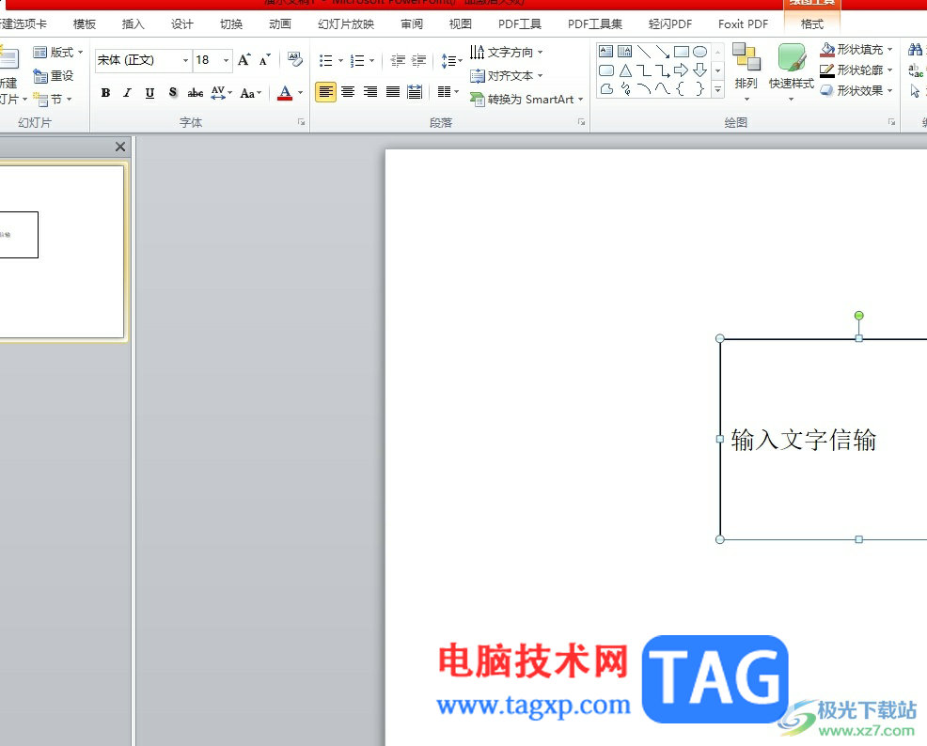Align text right
Image resolution: width=927 pixels, height=746 pixels.
(x=370, y=92)
